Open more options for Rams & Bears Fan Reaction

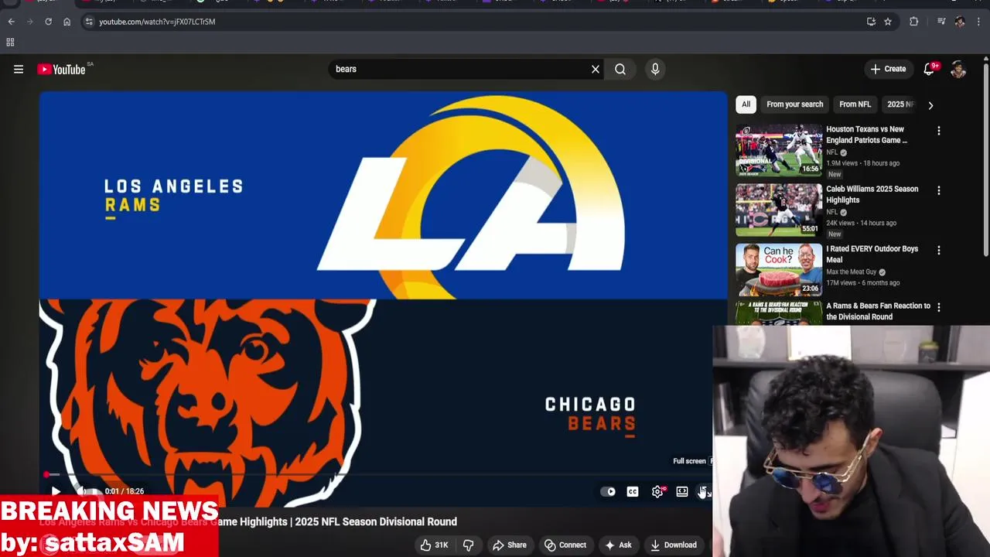[x=939, y=307]
